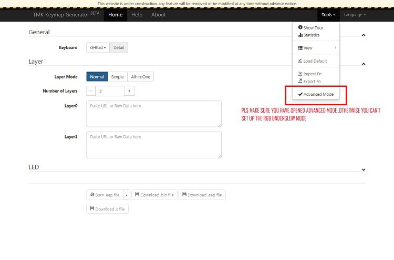Click Burn .eep file button

(105, 195)
